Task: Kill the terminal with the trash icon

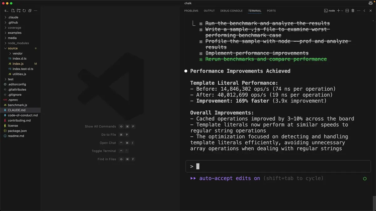Action: (x=353, y=11)
